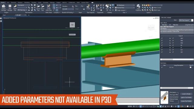Image resolution: width=194 pixels, height=109 pixels.
Task: Click the Right 2D Wireframe viewport label
Action: [10, 18]
